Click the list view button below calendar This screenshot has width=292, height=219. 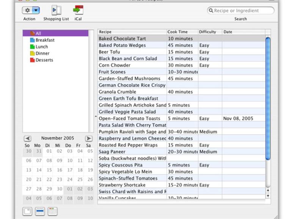[40, 211]
